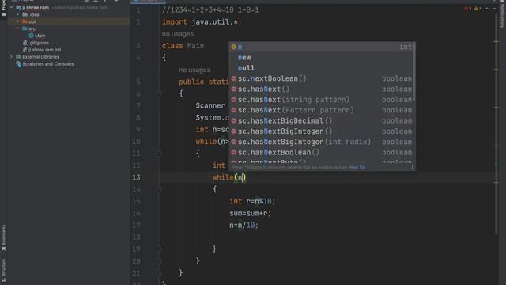Viewport: 506px width, 285px height.
Task: Click the red error indicator icon
Action: coord(466,9)
